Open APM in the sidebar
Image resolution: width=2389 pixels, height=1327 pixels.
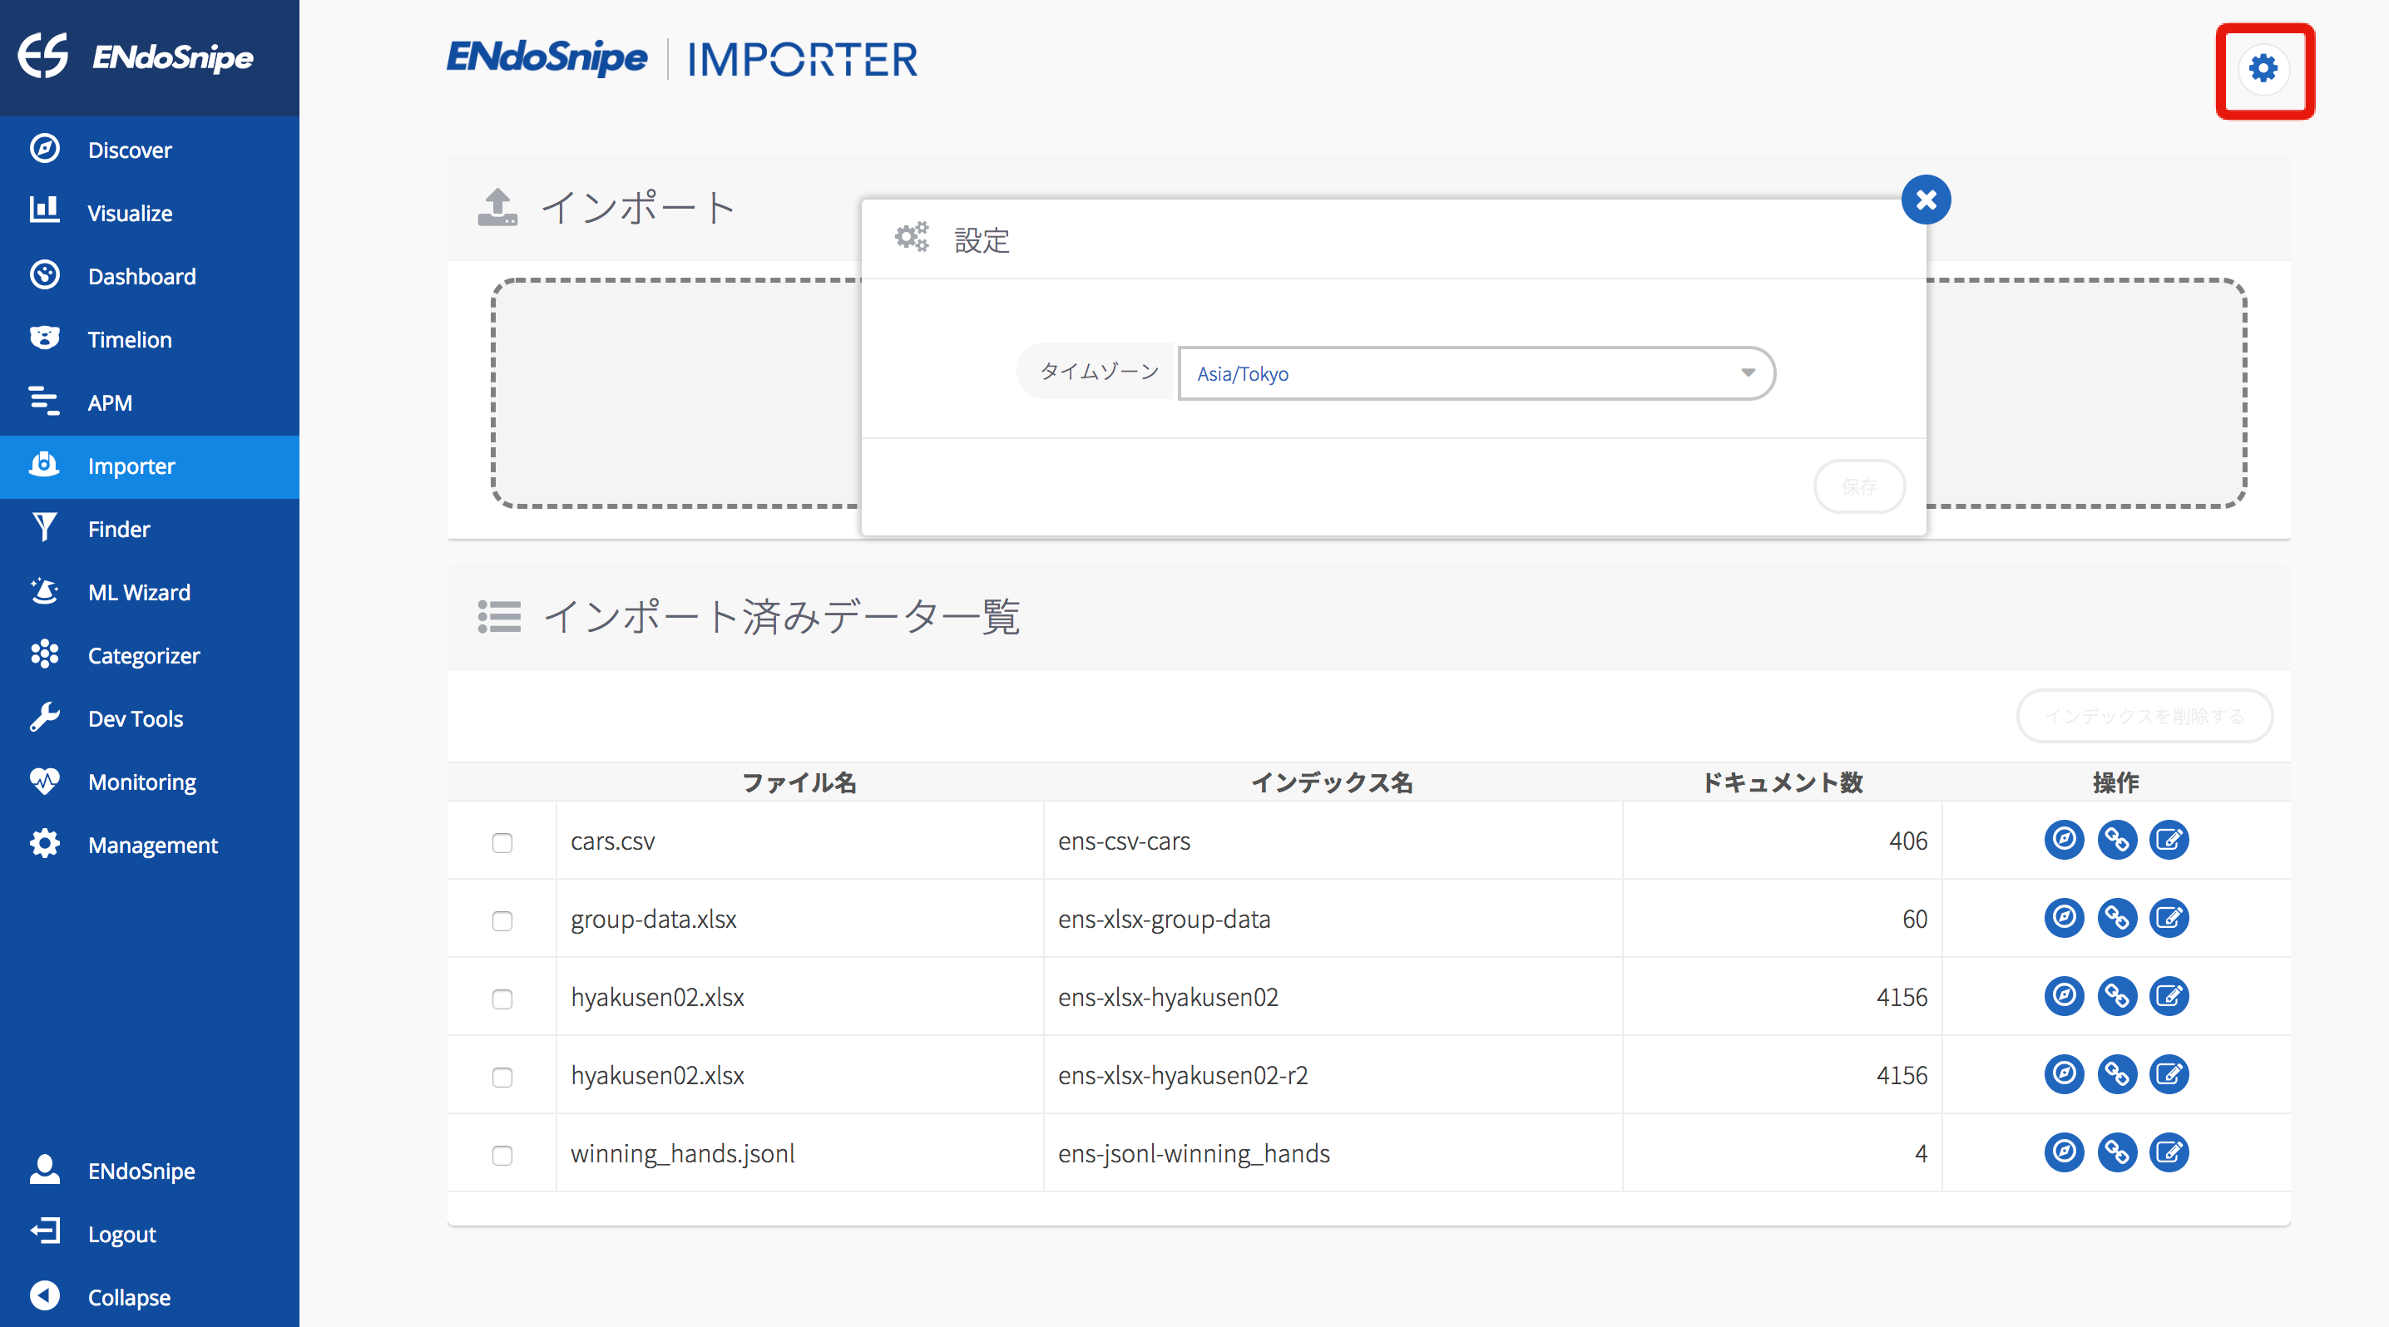coord(150,402)
